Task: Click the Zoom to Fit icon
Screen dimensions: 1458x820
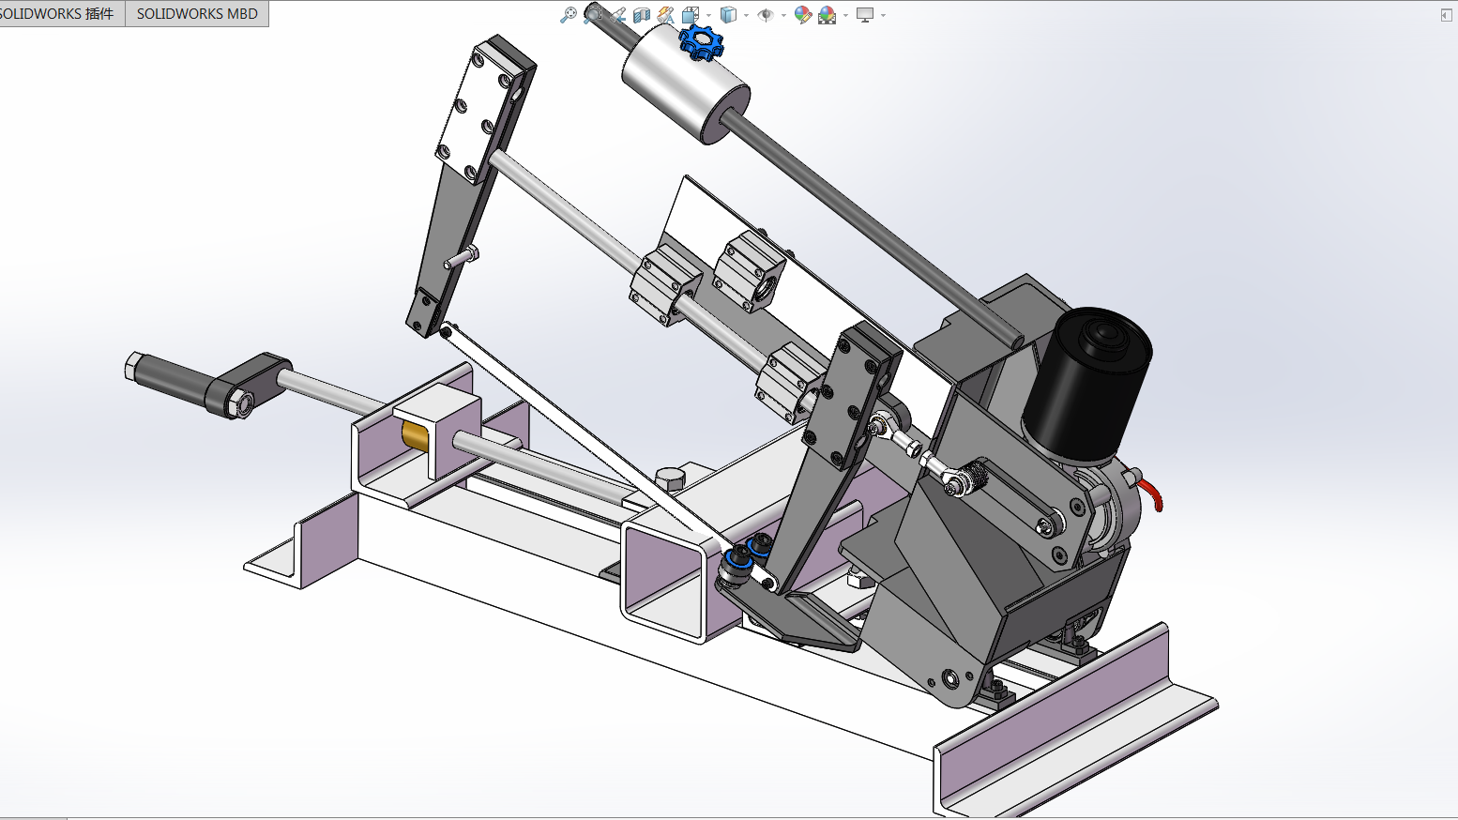Action: point(569,14)
